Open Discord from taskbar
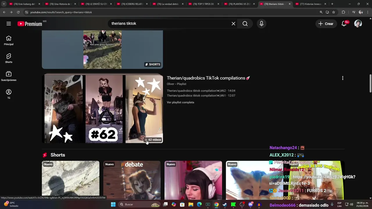 [251, 204]
